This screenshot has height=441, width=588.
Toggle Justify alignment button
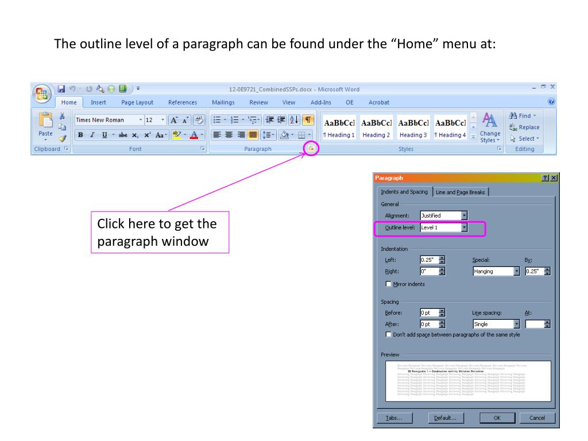coord(253,135)
